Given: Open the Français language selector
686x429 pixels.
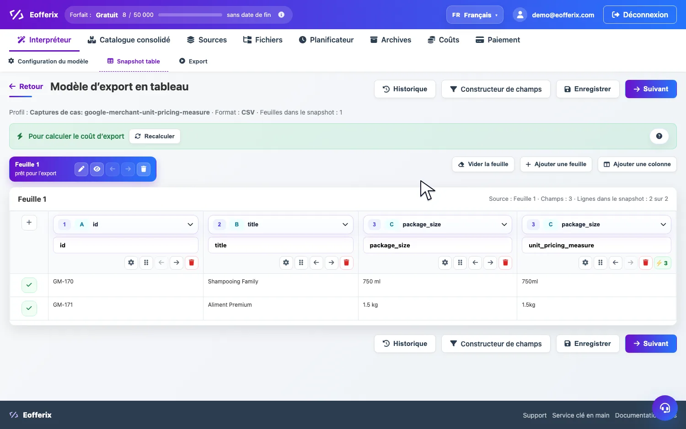Looking at the screenshot, I should [x=475, y=15].
